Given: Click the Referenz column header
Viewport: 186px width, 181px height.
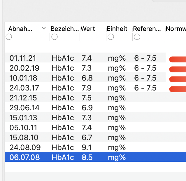Looking at the screenshot, I should [x=147, y=29].
